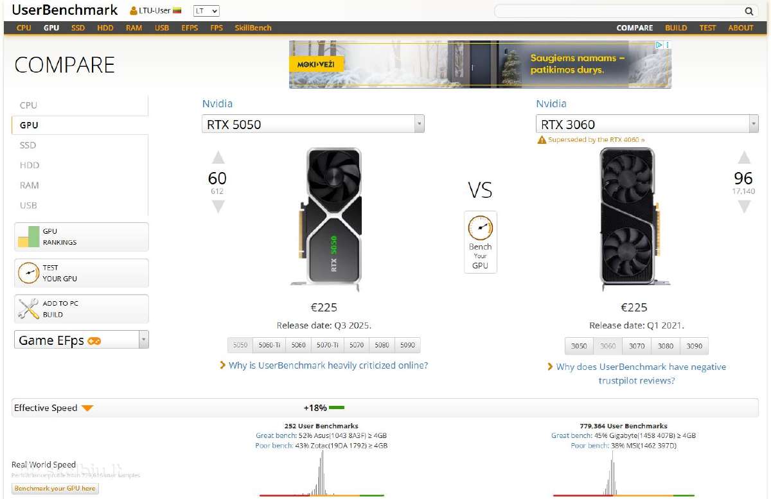Click the 5060-Ti model button
The width and height of the screenshot is (771, 499).
pyautogui.click(x=269, y=345)
